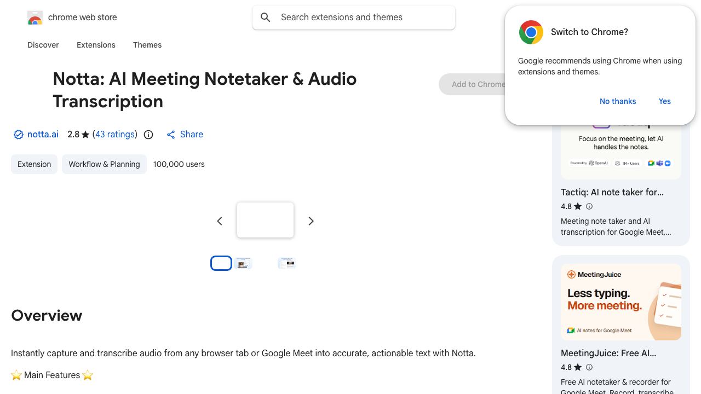Click the 100,000 users text
The width and height of the screenshot is (701, 394).
[179, 164]
